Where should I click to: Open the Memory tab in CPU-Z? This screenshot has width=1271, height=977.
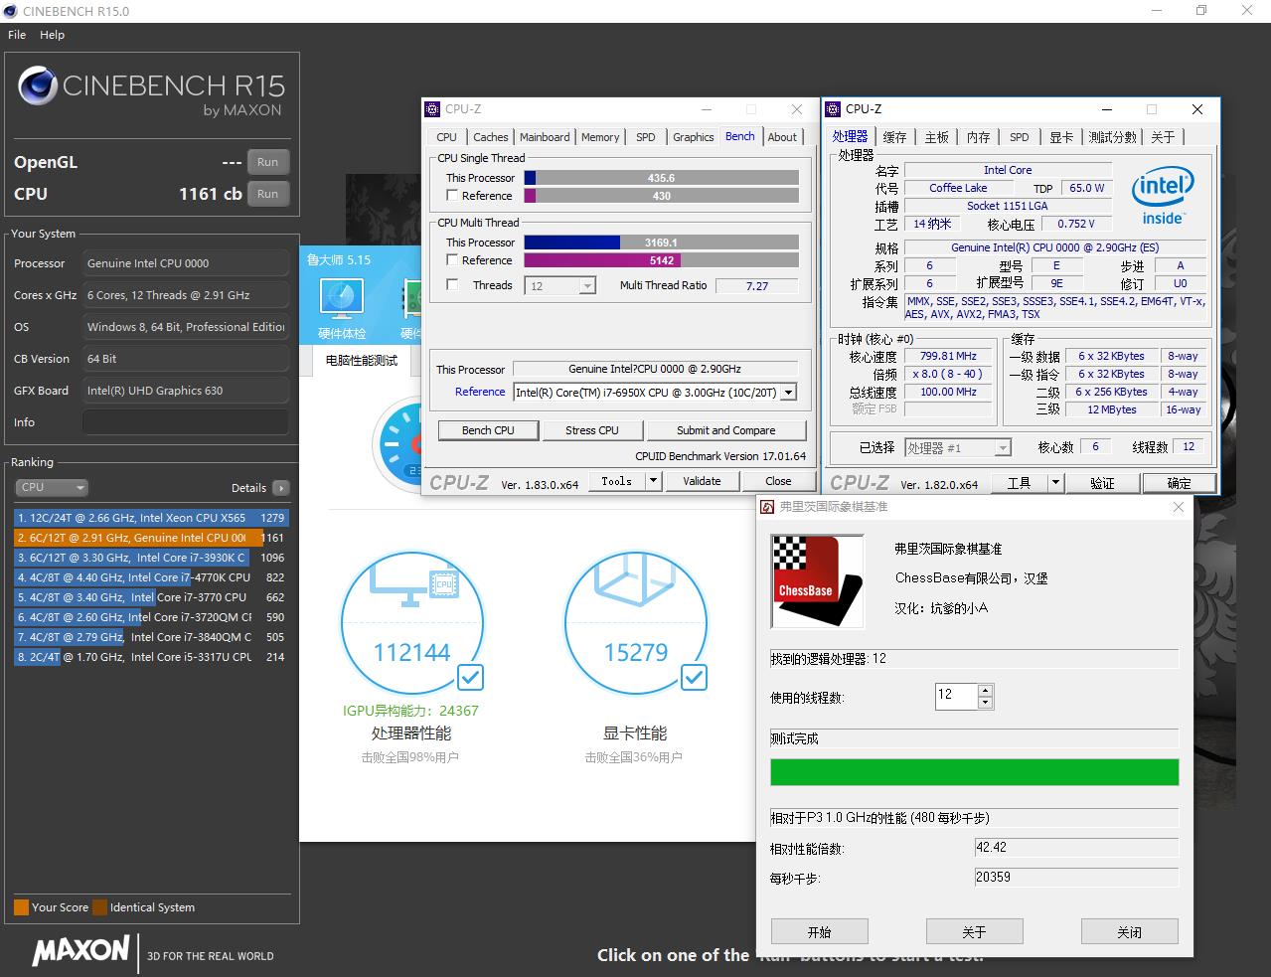pyautogui.click(x=600, y=137)
